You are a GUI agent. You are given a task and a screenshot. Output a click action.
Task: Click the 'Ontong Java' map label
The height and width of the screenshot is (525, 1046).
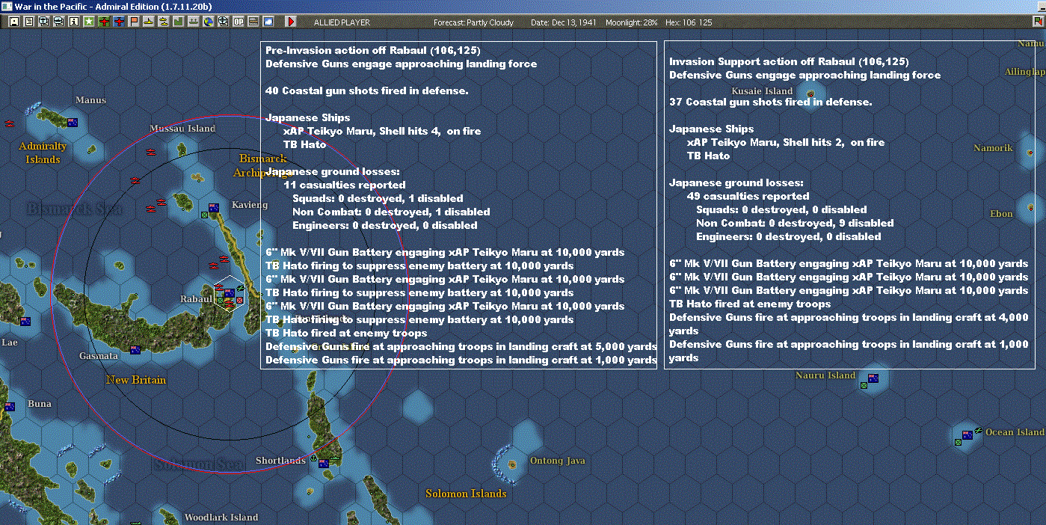click(557, 461)
